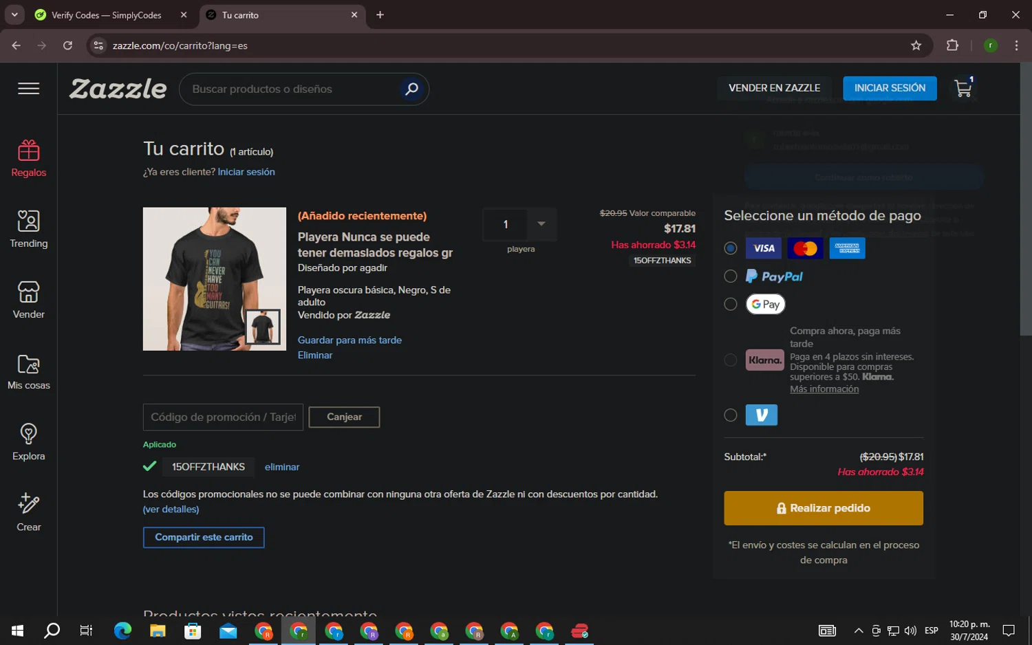Open Windows taskbar search
The image size is (1032, 645).
(52, 631)
